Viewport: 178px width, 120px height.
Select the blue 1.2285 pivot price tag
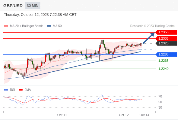click(166, 54)
